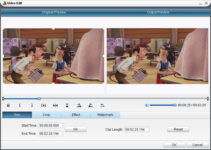This screenshot has height=150, width=211.
Task: Click the flip vertical icon
Action: [x=67, y=105]
